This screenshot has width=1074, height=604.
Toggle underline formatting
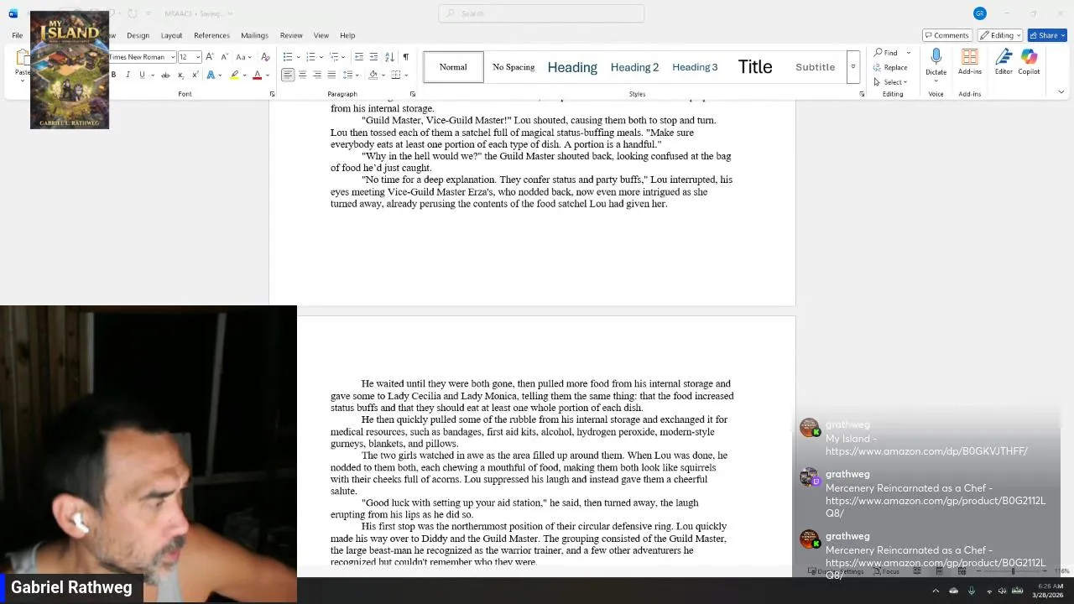pyautogui.click(x=142, y=75)
